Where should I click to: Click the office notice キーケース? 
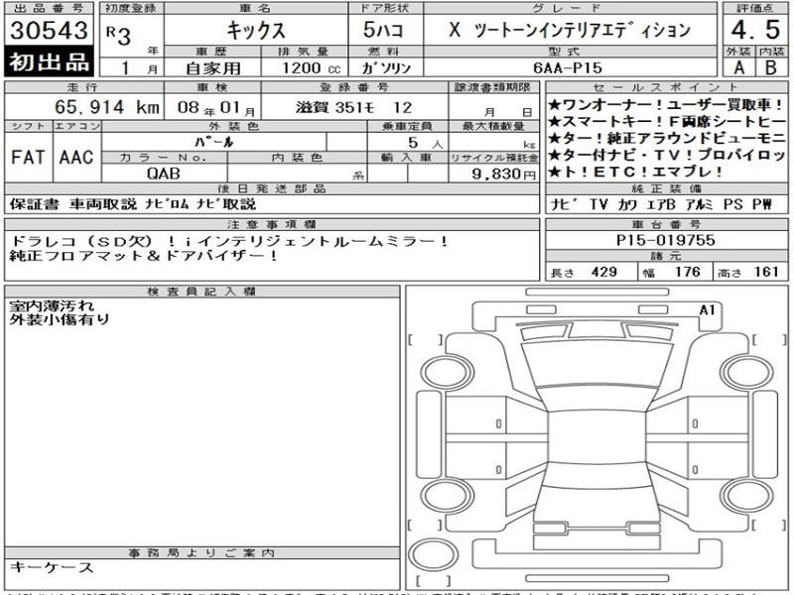[x=52, y=567]
